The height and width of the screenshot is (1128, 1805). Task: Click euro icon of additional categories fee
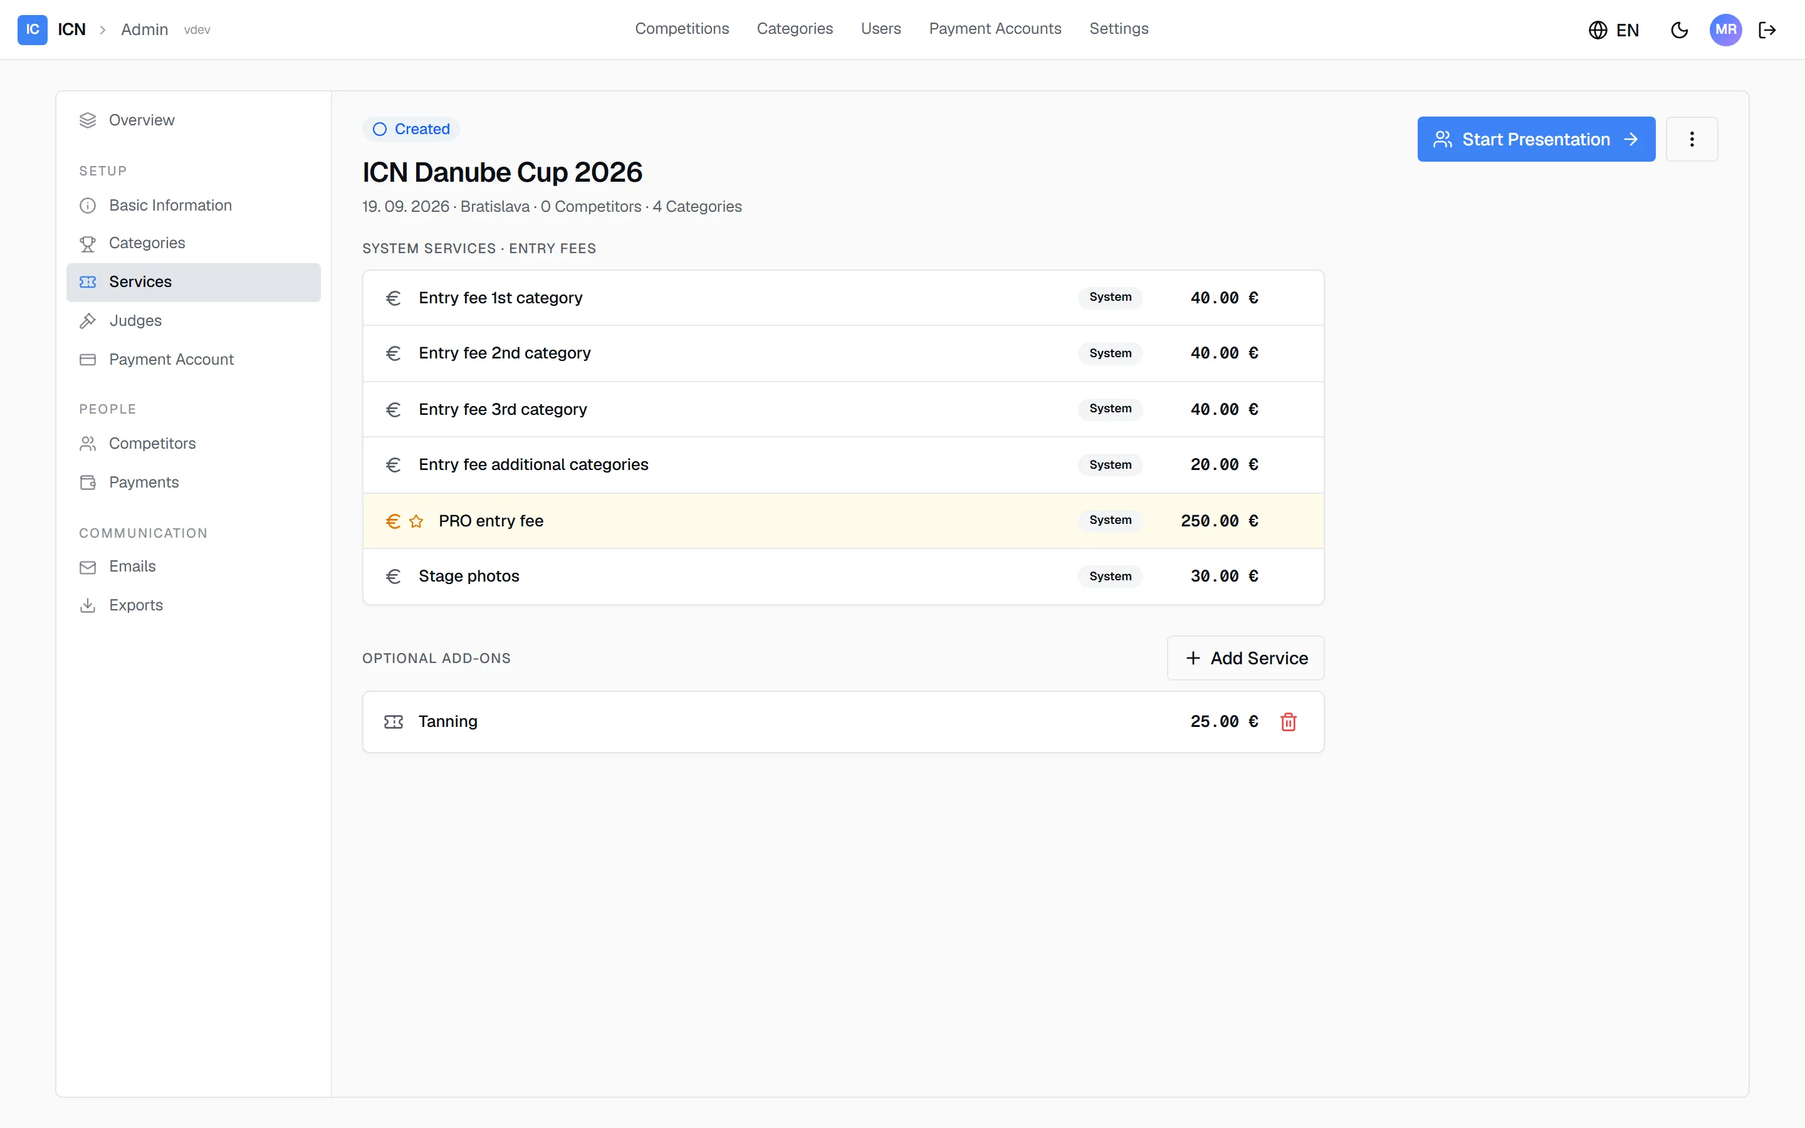tap(393, 465)
